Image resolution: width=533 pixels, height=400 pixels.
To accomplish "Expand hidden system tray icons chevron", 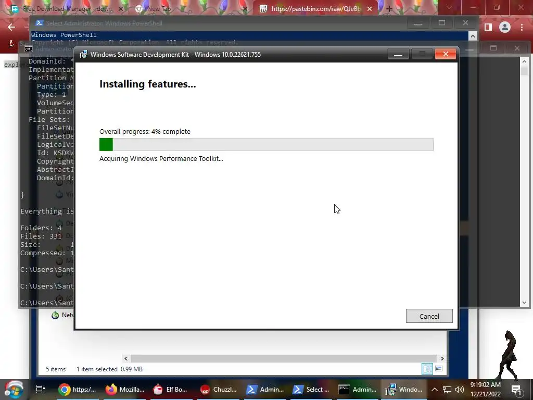I will coord(435,390).
